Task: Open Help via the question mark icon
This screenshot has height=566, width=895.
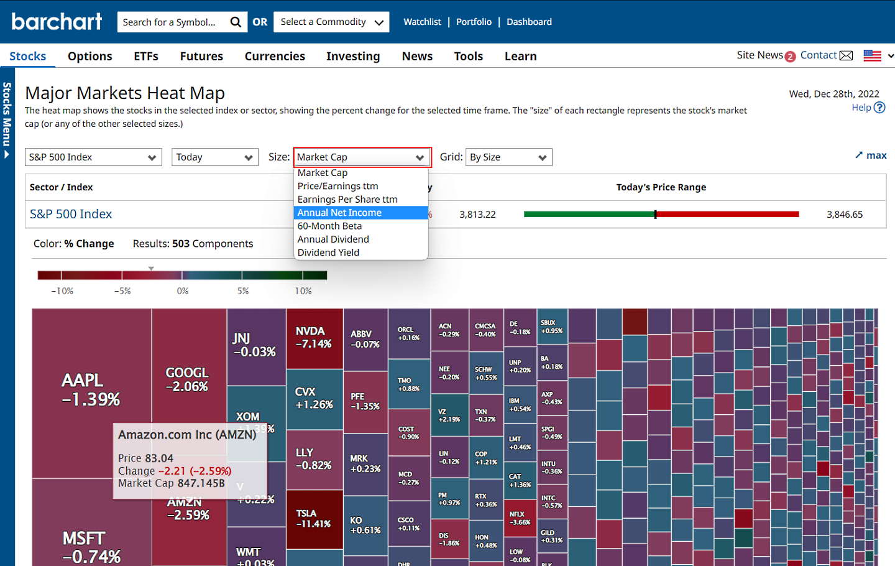Action: tap(879, 107)
